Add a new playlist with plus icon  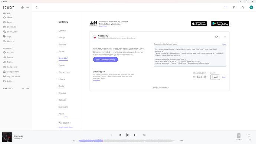point(23,88)
